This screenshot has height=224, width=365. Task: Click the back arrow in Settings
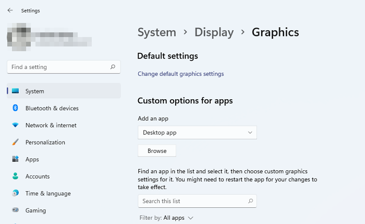coord(10,10)
